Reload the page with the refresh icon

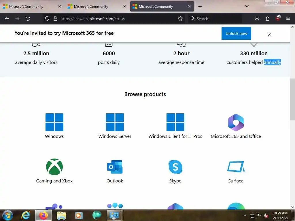pyautogui.click(x=28, y=19)
